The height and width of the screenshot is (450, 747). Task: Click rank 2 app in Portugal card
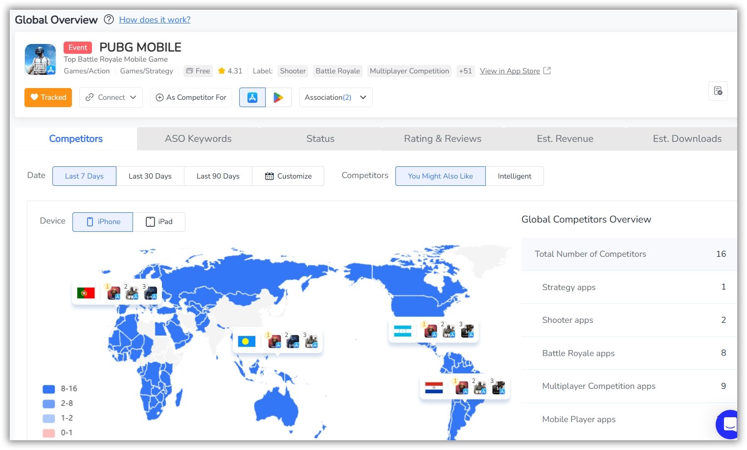(132, 293)
